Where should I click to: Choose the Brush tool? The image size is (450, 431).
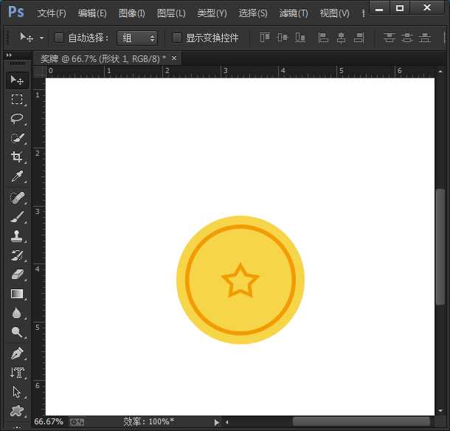16,216
